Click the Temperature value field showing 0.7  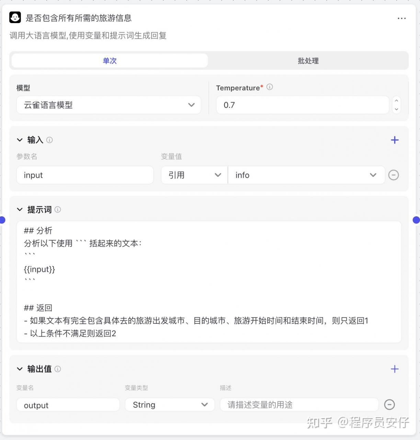(x=303, y=105)
